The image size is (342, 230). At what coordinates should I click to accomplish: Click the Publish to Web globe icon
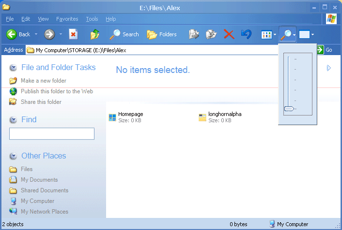[x=13, y=91]
